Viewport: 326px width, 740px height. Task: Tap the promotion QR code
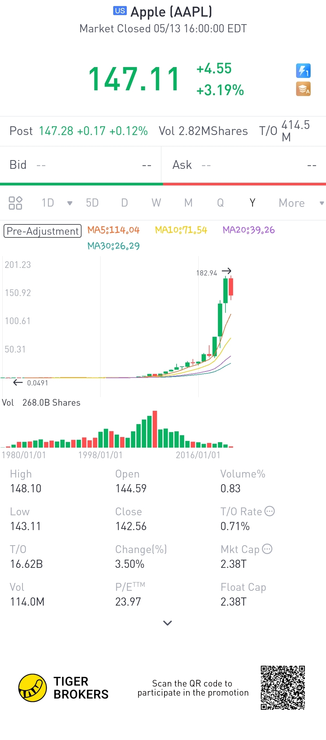(x=283, y=688)
